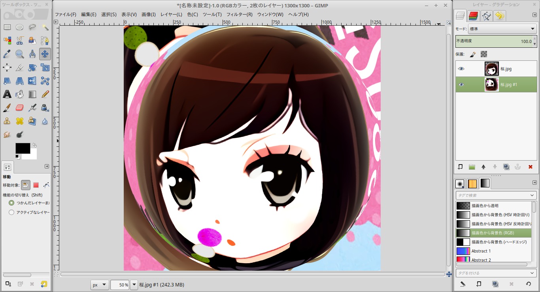Select the Bucket Fill tool
The width and height of the screenshot is (540, 292).
pyautogui.click(x=20, y=94)
